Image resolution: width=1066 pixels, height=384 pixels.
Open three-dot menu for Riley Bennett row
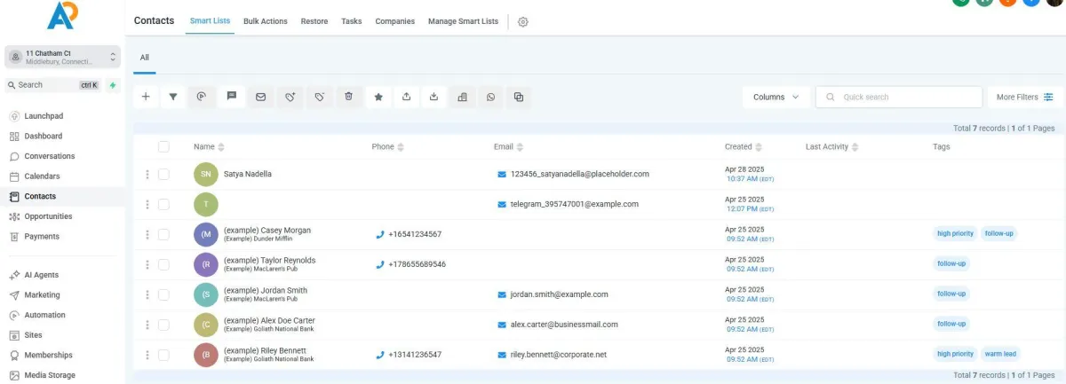click(x=147, y=355)
